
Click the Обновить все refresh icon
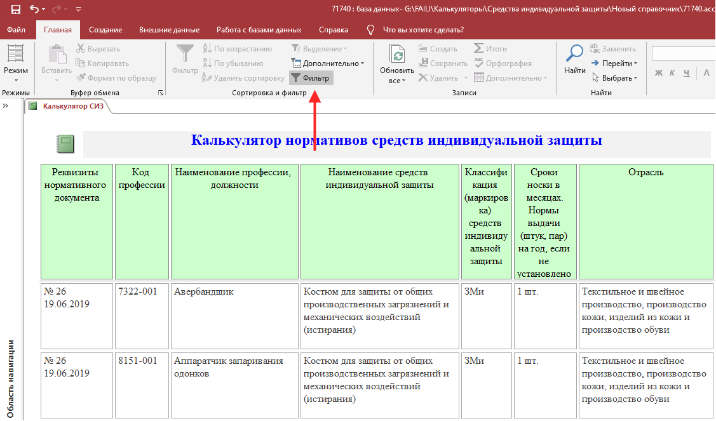pyautogui.click(x=397, y=55)
